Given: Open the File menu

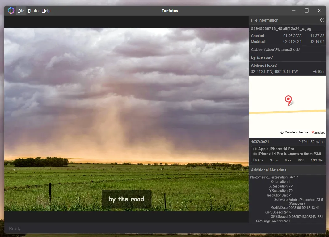Looking at the screenshot, I should pos(21,11).
